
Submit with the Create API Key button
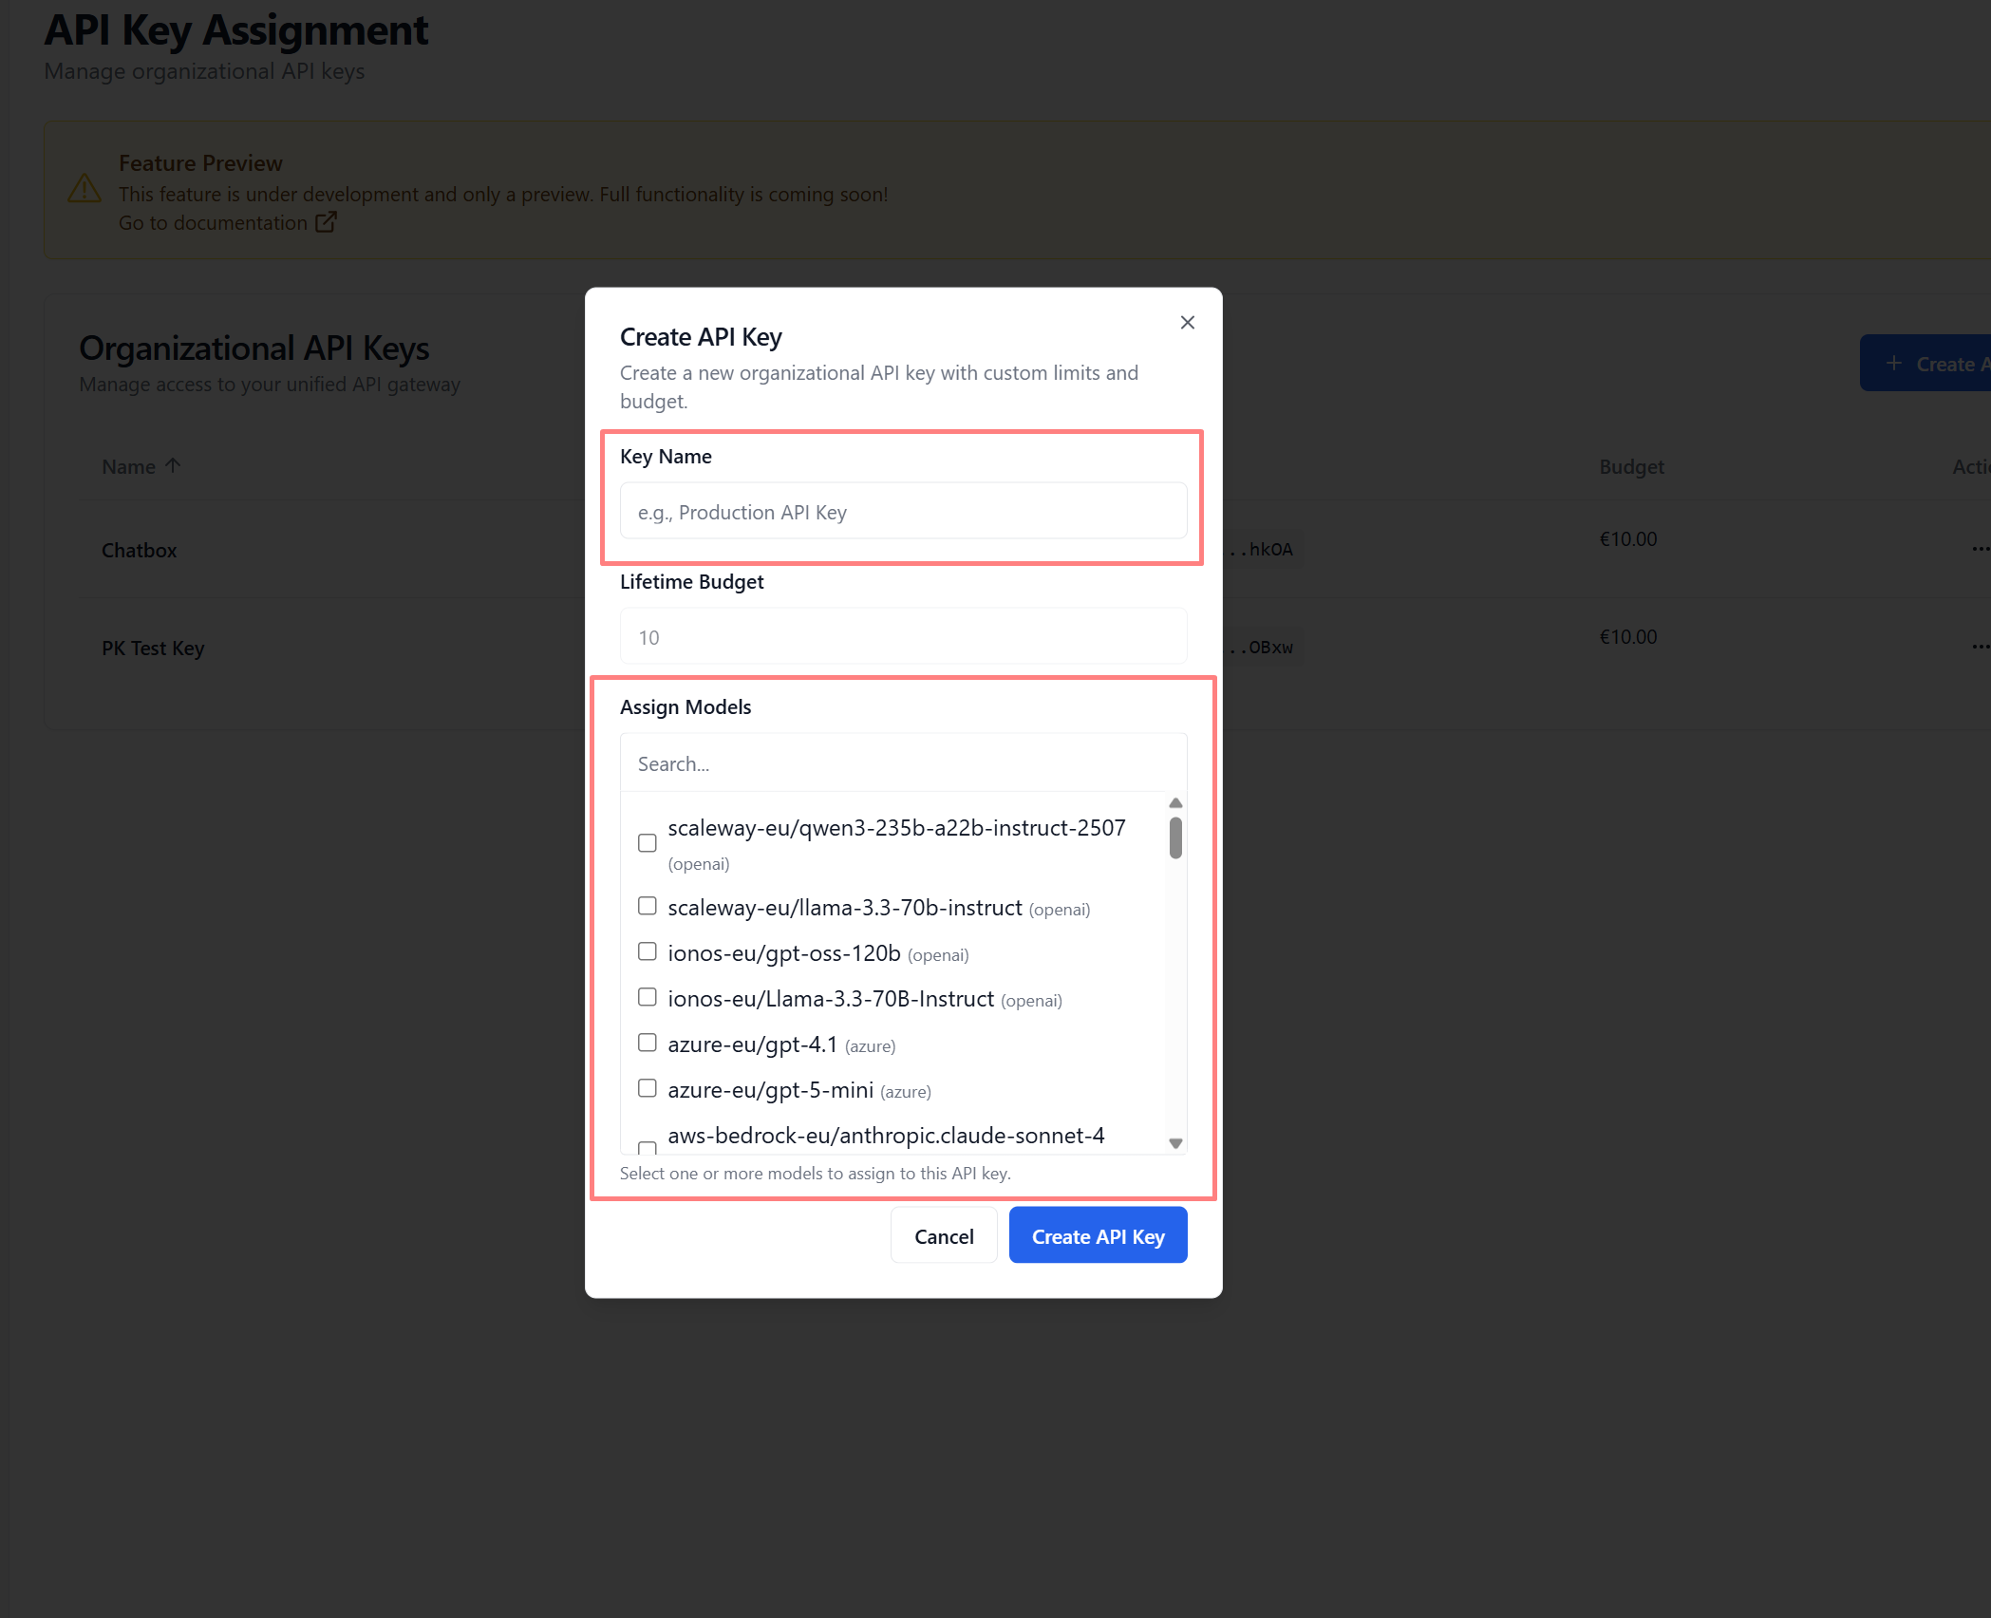pos(1098,1235)
